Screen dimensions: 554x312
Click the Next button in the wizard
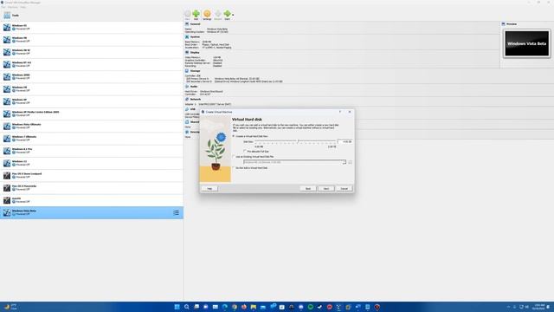point(325,189)
